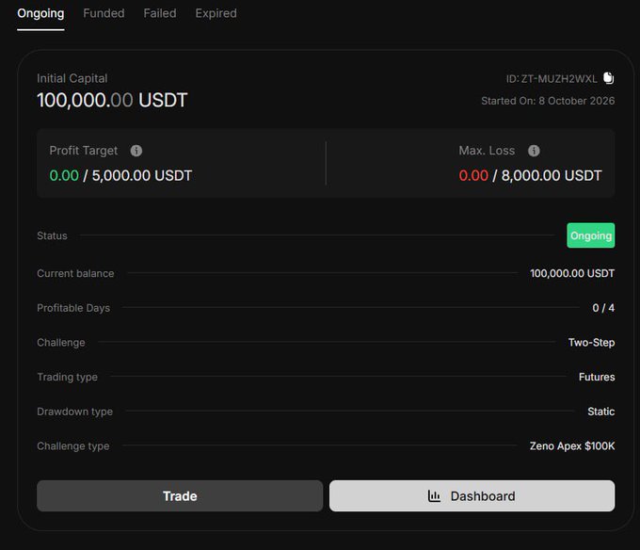Copy the challenge ID ZT-MUZH2WXL
The width and height of the screenshot is (640, 550).
[x=609, y=77]
